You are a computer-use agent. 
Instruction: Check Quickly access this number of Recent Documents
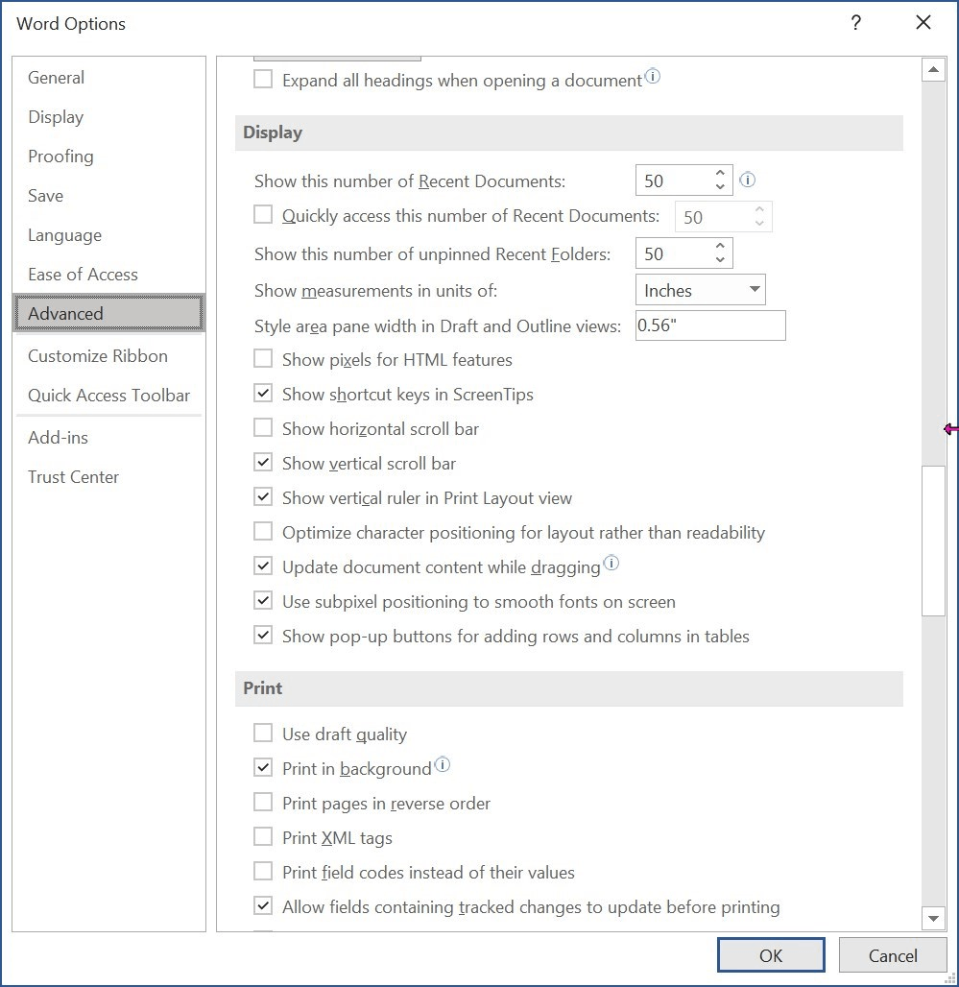pyautogui.click(x=263, y=215)
